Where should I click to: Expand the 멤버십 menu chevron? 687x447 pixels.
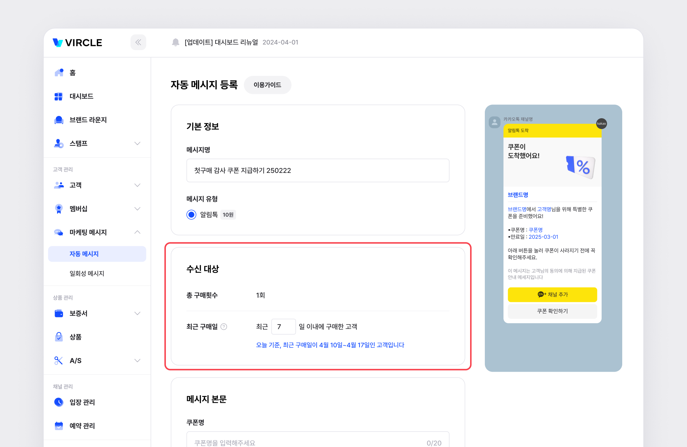(x=137, y=209)
